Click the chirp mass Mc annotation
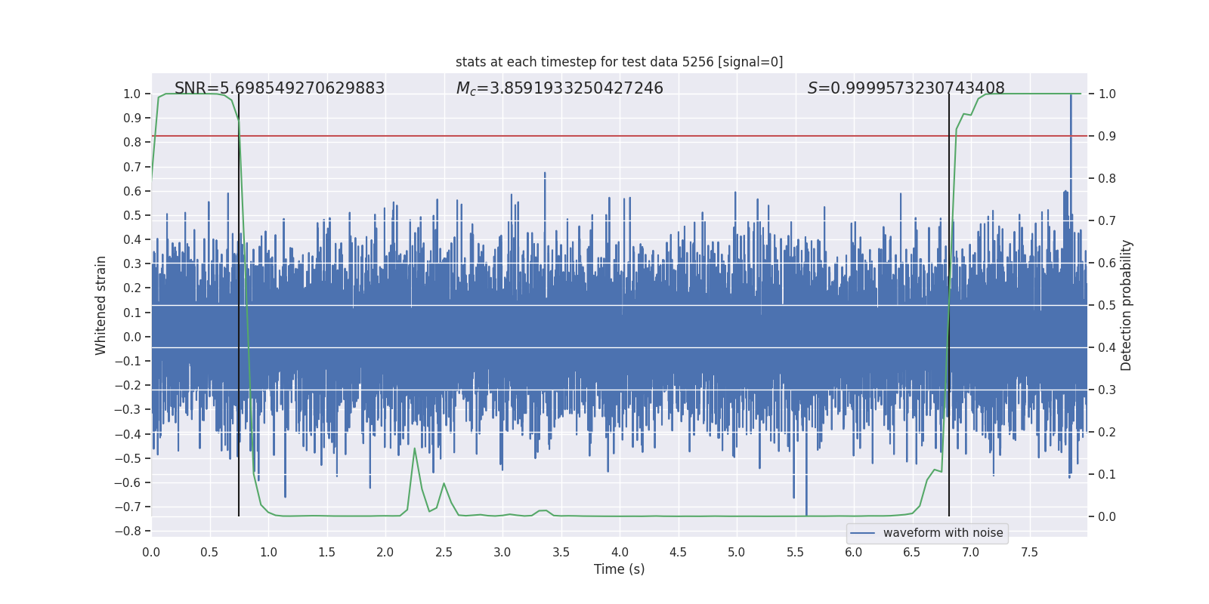1209x604 pixels. tap(559, 88)
